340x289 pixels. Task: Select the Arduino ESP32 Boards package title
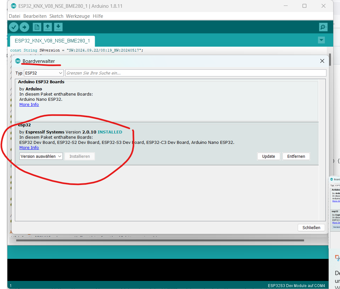point(41,82)
